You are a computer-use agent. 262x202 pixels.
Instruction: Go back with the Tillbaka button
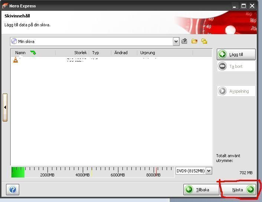click(x=201, y=189)
